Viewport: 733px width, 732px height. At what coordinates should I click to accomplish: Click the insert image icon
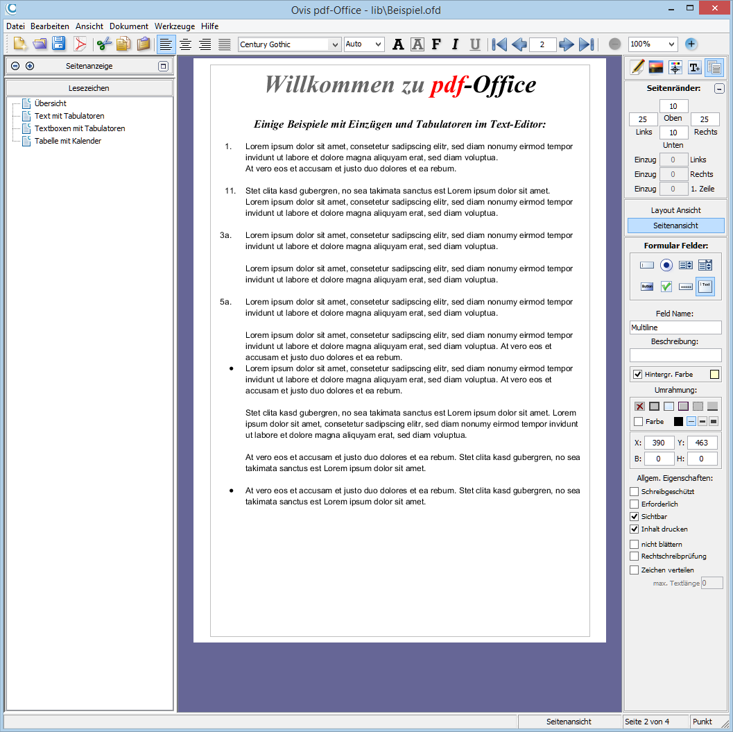point(656,67)
